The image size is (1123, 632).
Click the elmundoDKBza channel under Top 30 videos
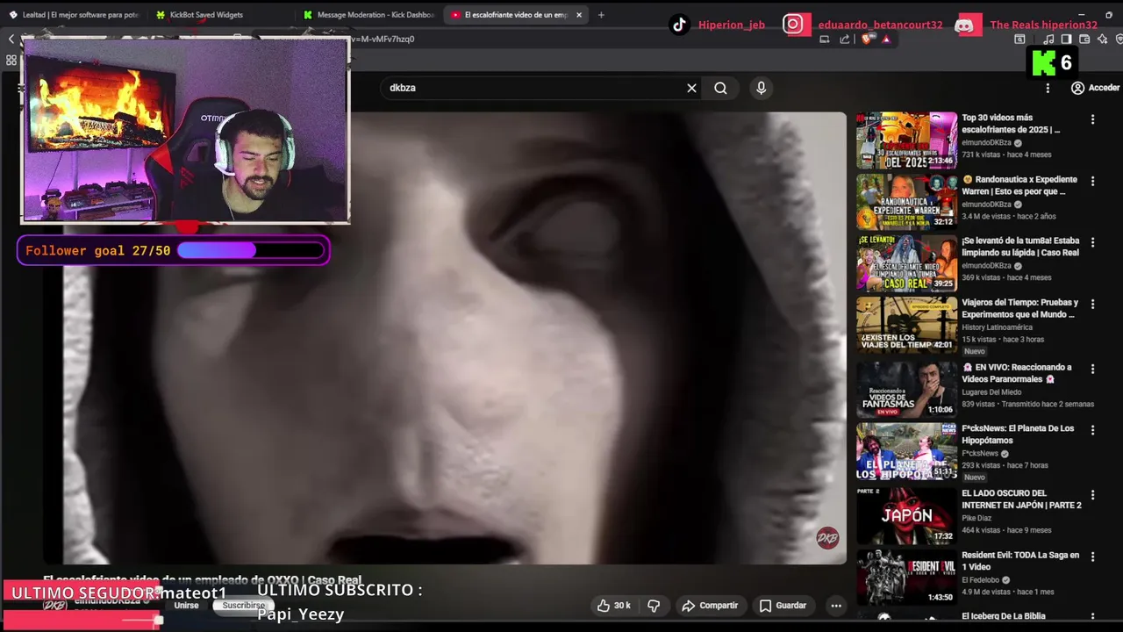click(x=986, y=143)
